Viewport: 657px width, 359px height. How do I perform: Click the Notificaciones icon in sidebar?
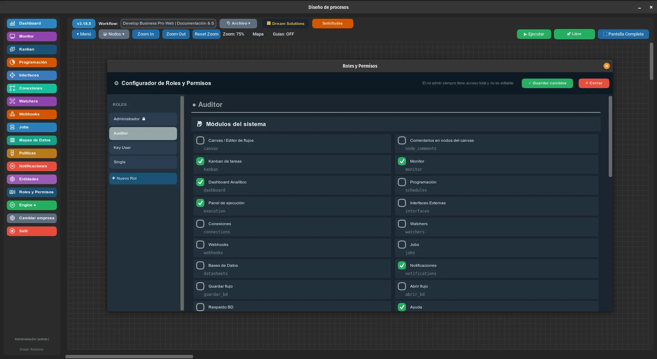(x=12, y=166)
